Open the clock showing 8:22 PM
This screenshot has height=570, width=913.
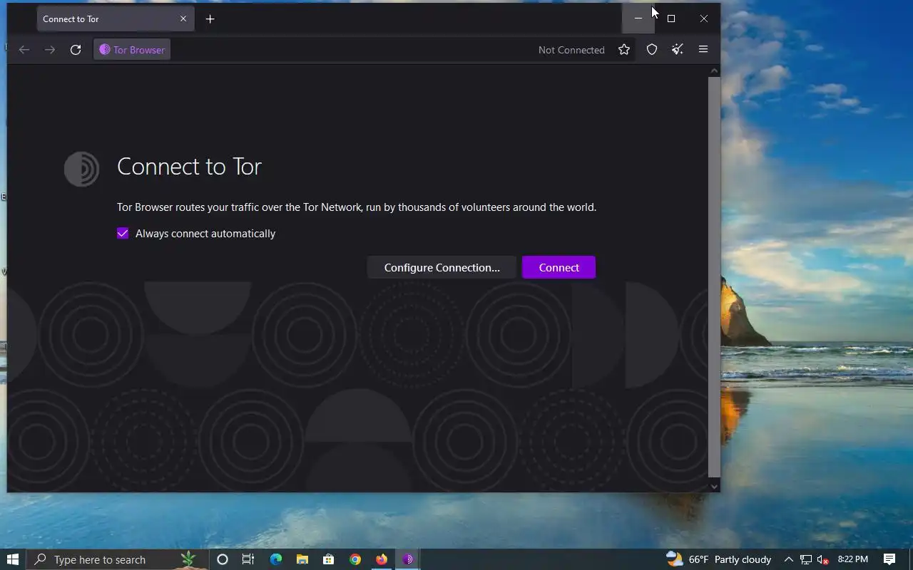(852, 559)
